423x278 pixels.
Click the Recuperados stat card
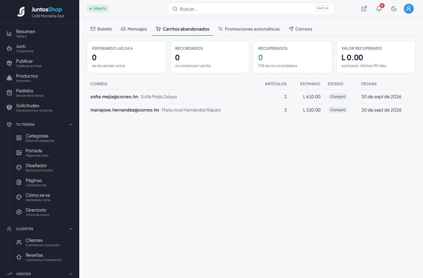[x=293, y=57]
